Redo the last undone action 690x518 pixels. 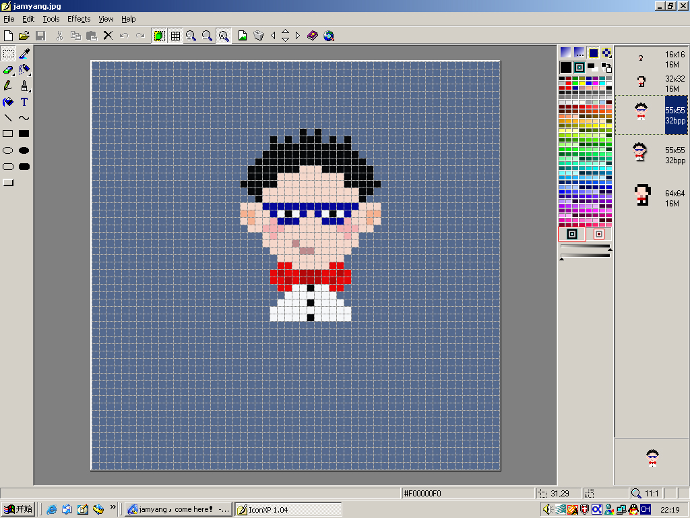[140, 36]
